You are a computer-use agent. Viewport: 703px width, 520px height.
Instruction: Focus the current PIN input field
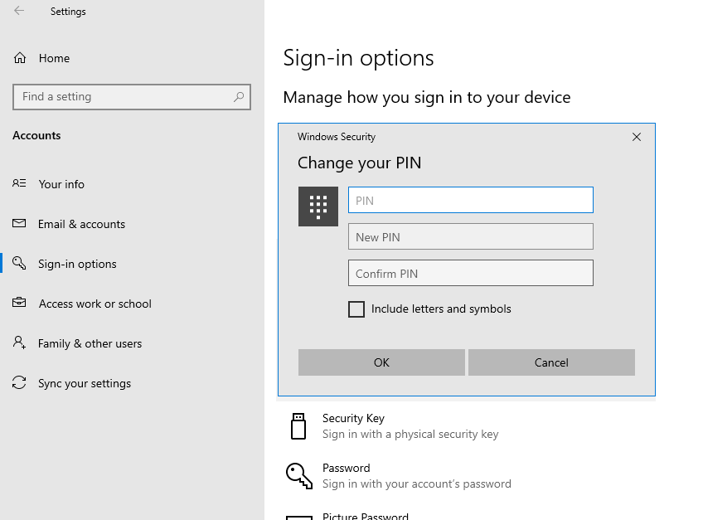[x=470, y=200]
